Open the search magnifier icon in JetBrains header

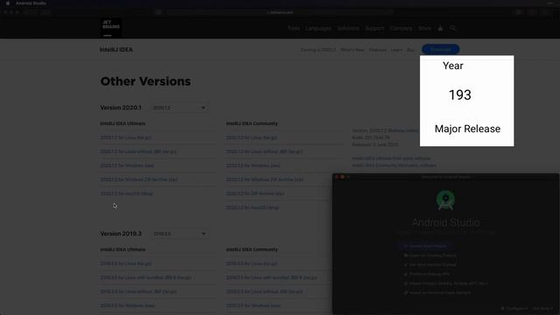(x=452, y=28)
